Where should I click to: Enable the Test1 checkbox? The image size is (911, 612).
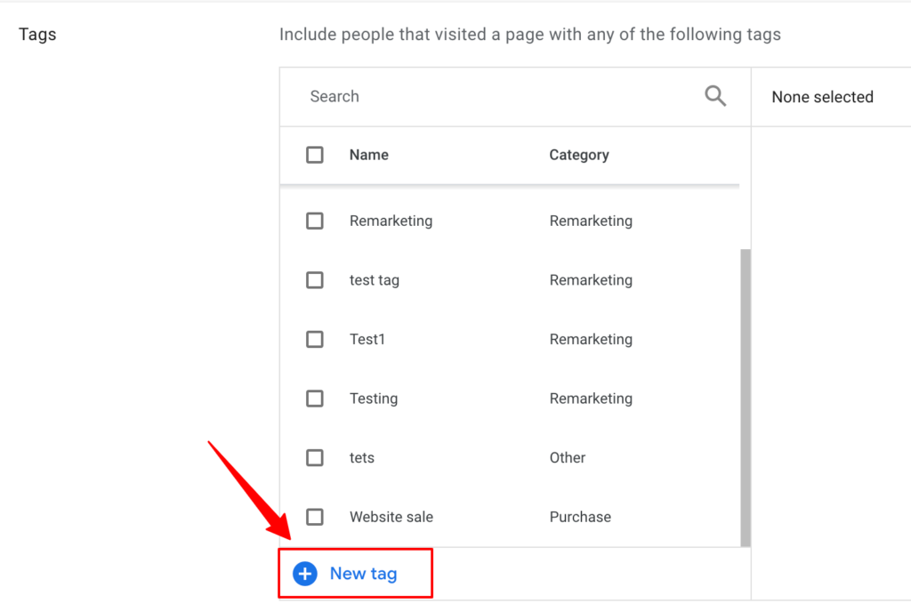tap(314, 339)
